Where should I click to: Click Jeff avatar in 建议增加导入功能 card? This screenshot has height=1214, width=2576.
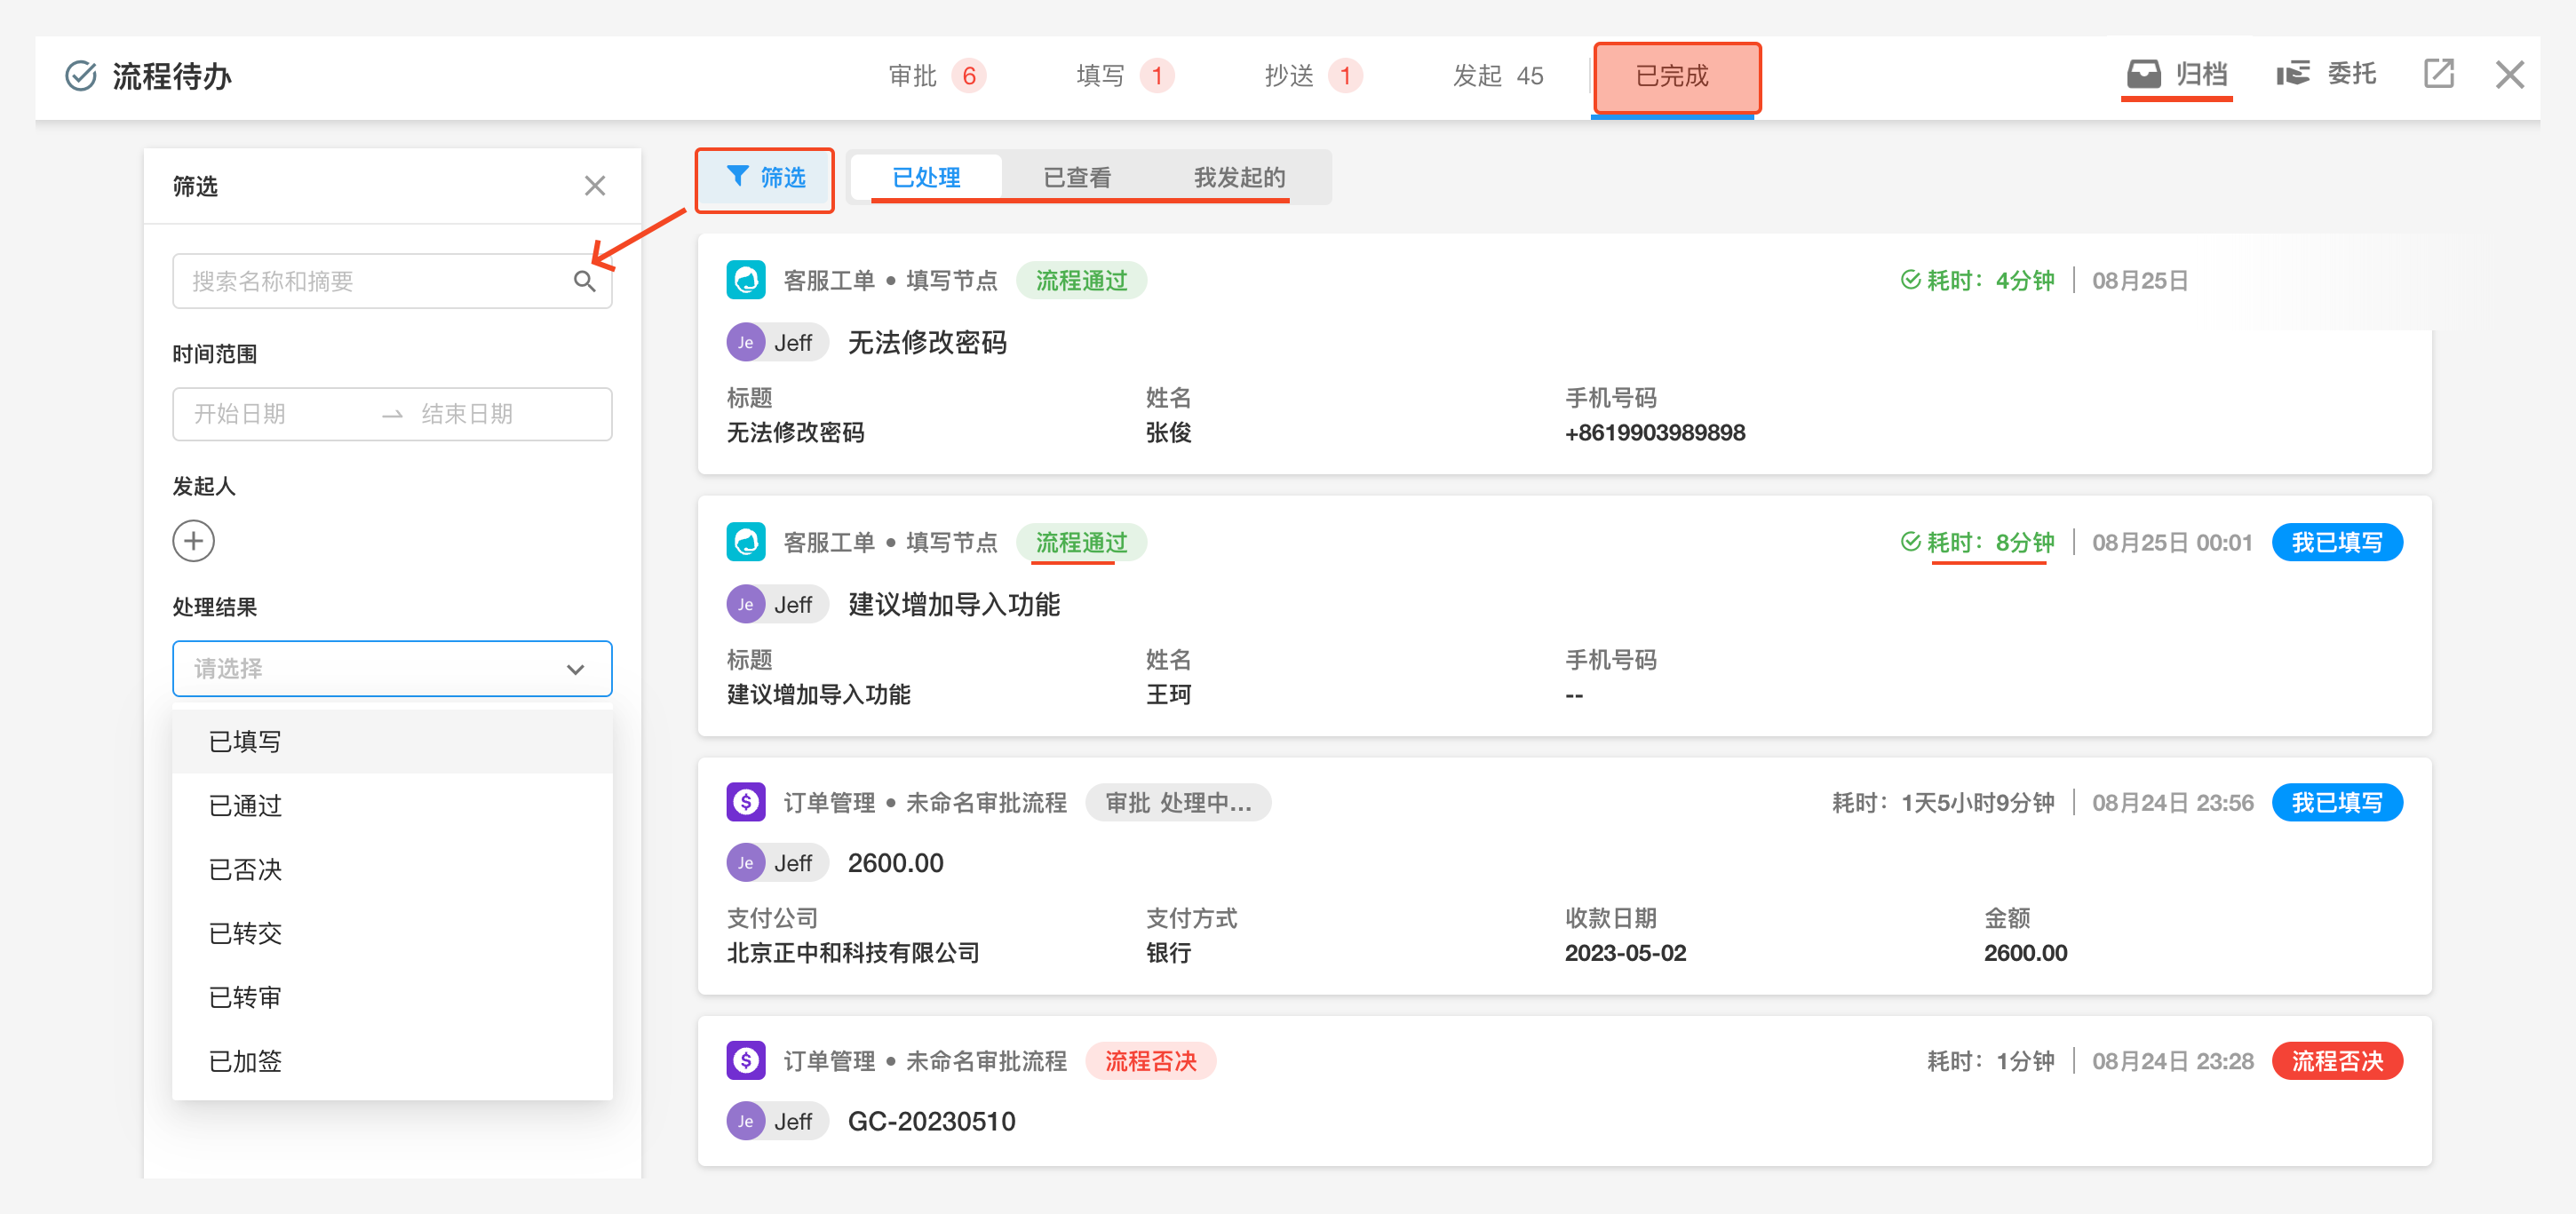point(746,605)
